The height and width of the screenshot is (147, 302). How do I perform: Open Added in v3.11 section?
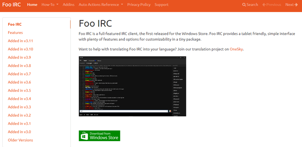(x=20, y=41)
